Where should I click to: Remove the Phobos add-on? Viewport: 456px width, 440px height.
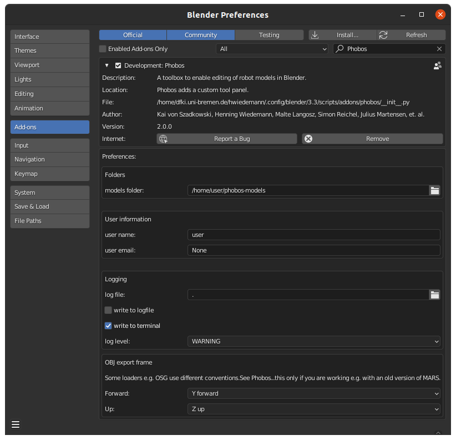373,139
